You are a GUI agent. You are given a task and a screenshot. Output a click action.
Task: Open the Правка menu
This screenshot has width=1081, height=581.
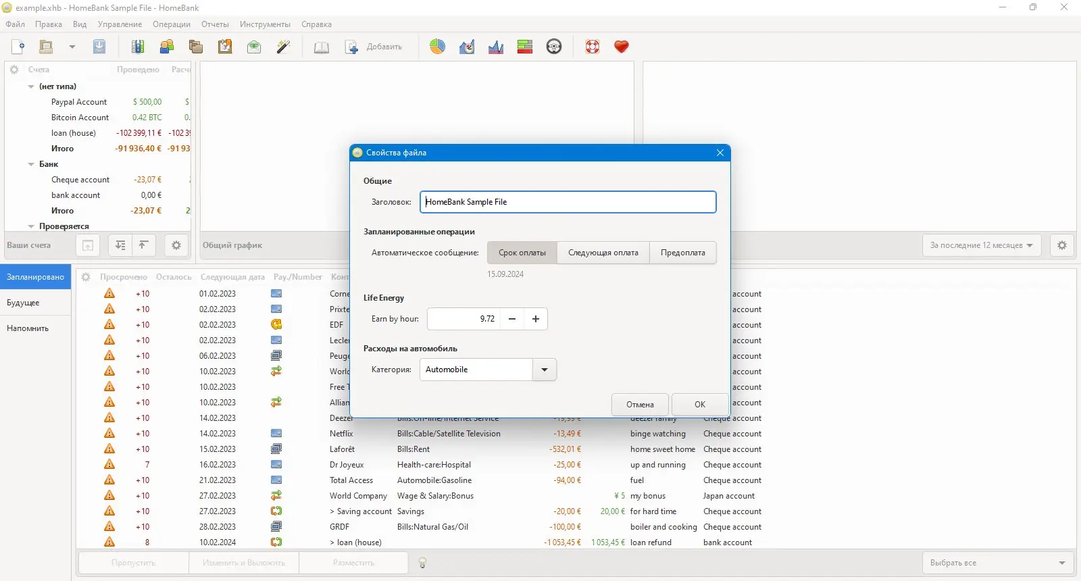point(49,24)
